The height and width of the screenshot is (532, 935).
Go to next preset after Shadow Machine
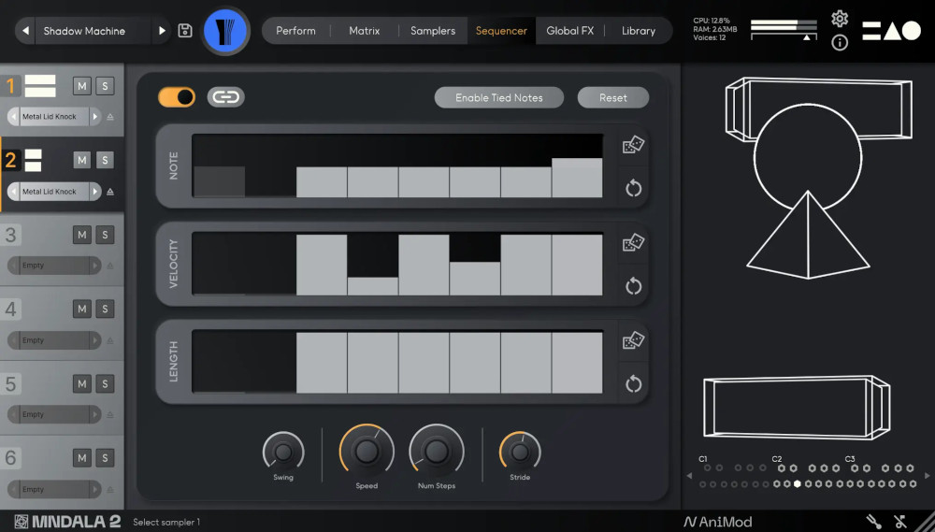(x=162, y=31)
